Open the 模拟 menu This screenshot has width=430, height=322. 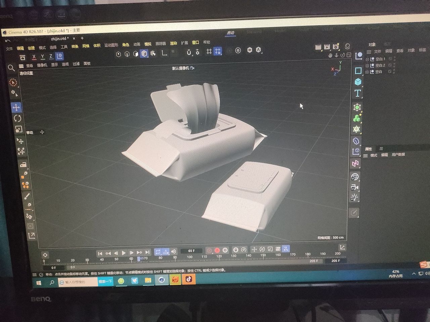coord(148,44)
